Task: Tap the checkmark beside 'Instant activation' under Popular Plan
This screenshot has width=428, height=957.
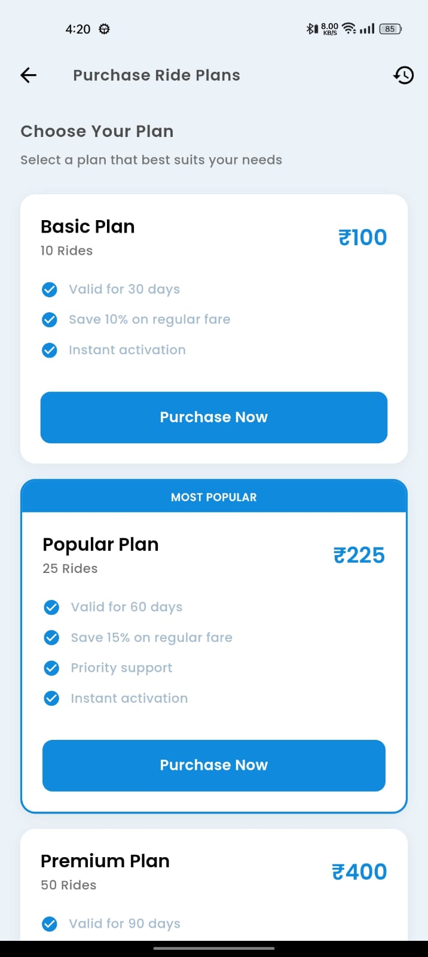Action: pyautogui.click(x=51, y=698)
